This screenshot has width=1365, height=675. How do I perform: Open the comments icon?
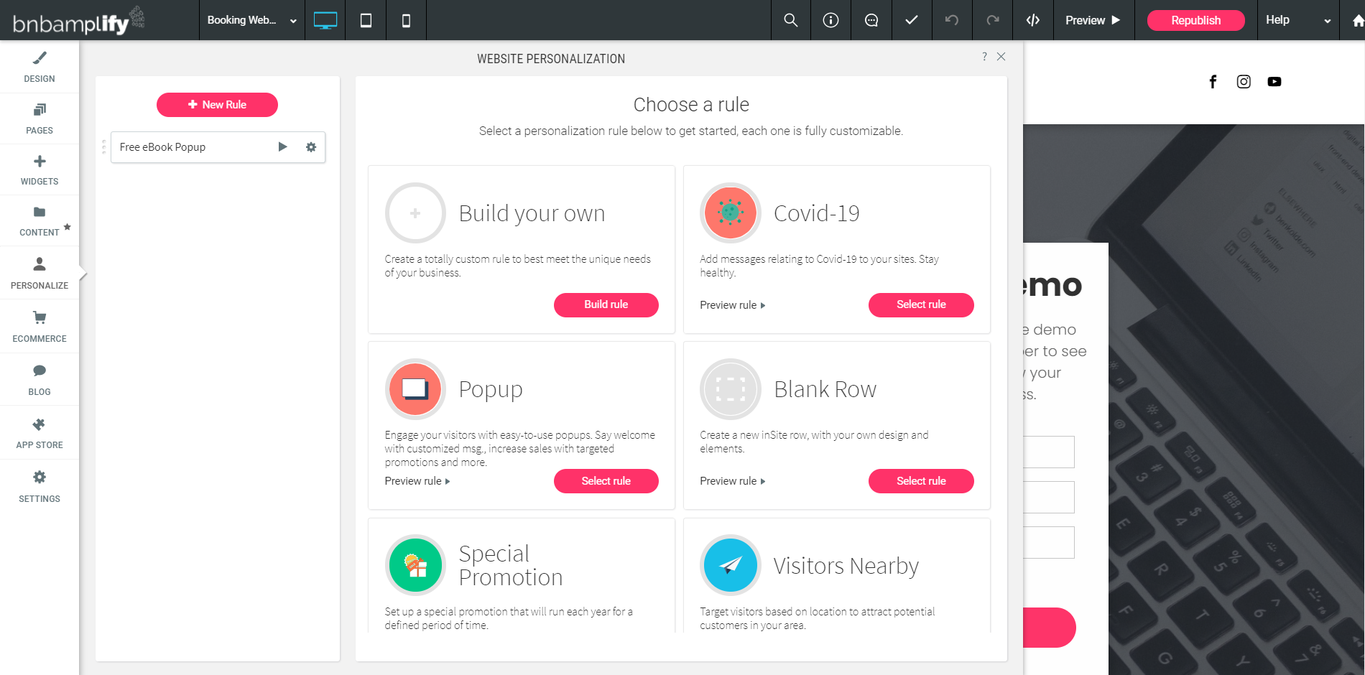(x=871, y=20)
